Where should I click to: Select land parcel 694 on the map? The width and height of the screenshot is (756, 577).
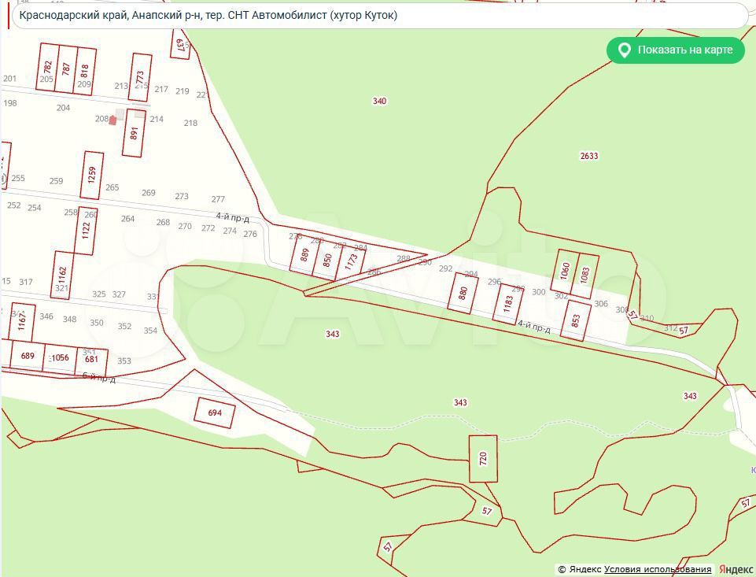[215, 412]
